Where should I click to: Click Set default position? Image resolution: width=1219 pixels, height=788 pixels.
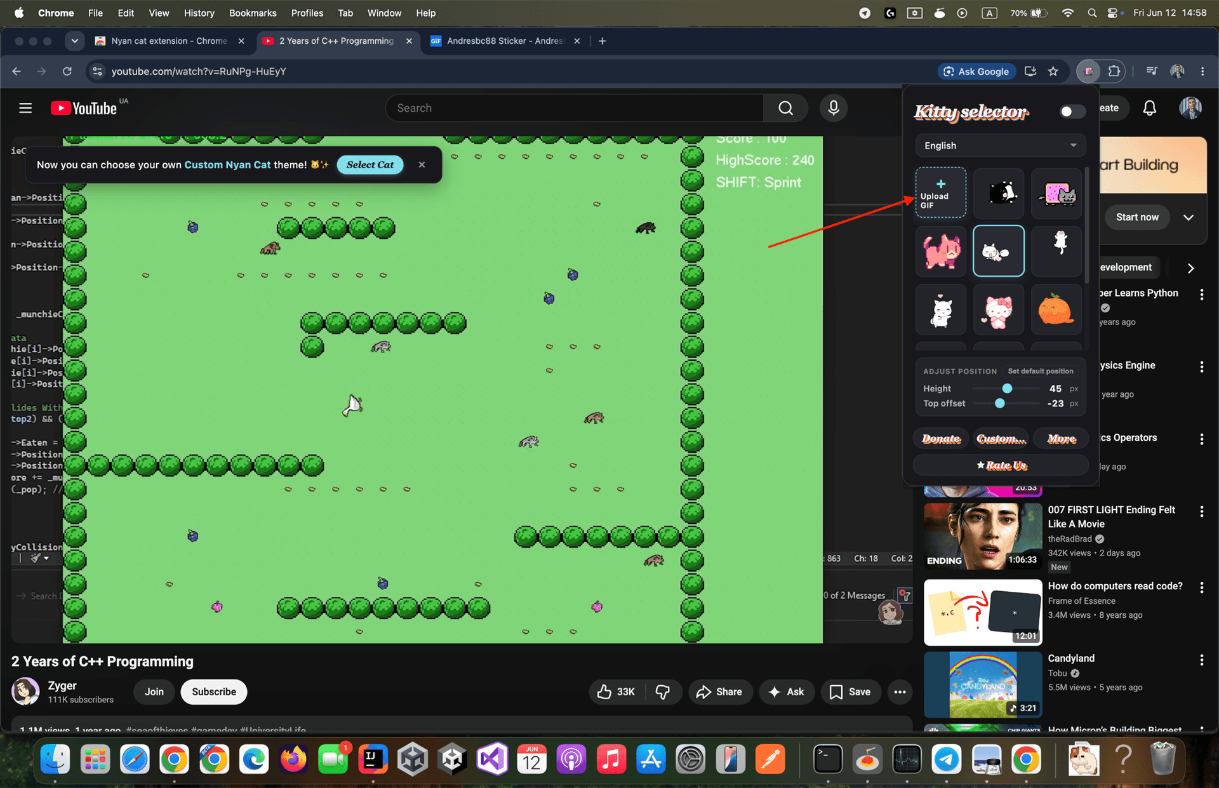[x=1041, y=371]
